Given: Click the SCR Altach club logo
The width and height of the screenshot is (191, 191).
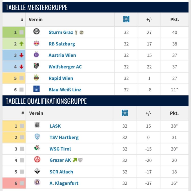Looking at the screenshot, I should (x=37, y=171).
